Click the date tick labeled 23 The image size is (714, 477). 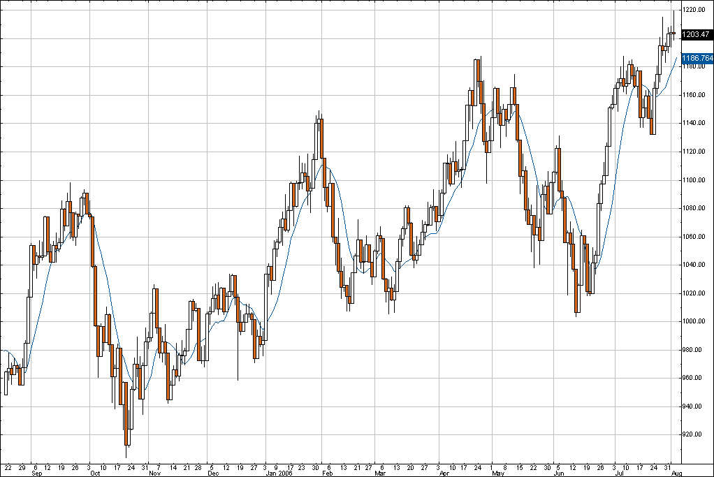[x=301, y=467]
